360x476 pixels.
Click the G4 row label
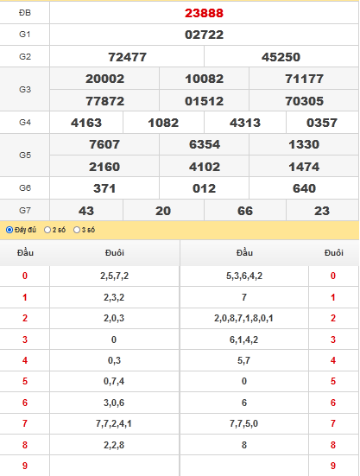click(25, 123)
